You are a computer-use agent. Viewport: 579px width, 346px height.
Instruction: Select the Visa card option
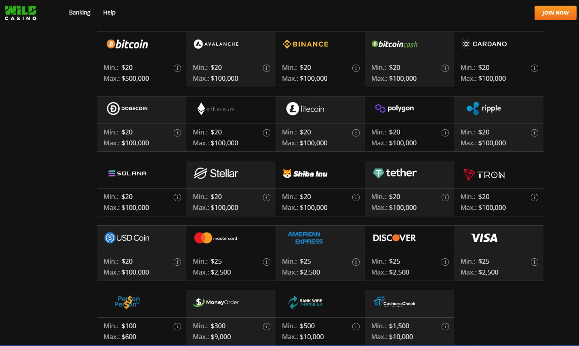click(x=484, y=238)
